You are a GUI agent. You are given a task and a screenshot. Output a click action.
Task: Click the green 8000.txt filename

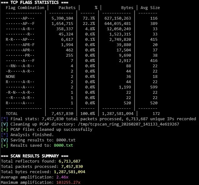coord(64,145)
